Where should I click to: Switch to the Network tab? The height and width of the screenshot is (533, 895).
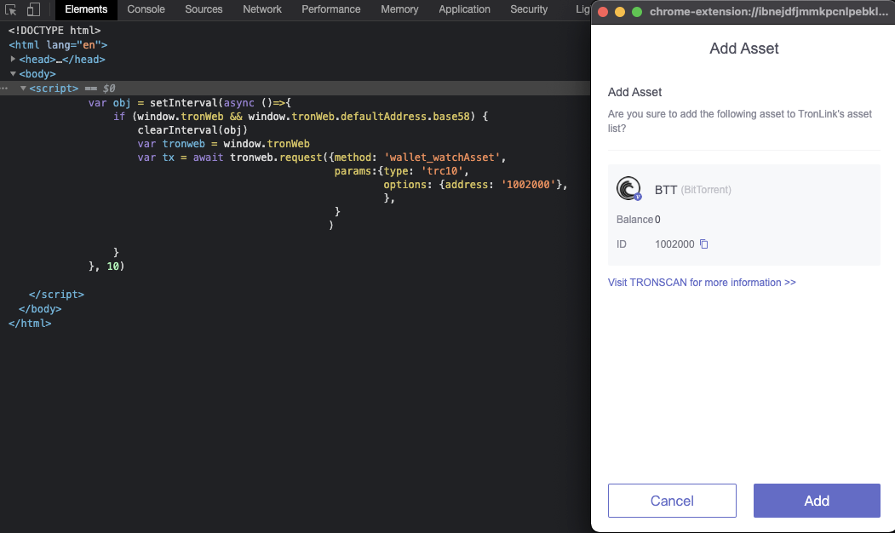coord(262,9)
